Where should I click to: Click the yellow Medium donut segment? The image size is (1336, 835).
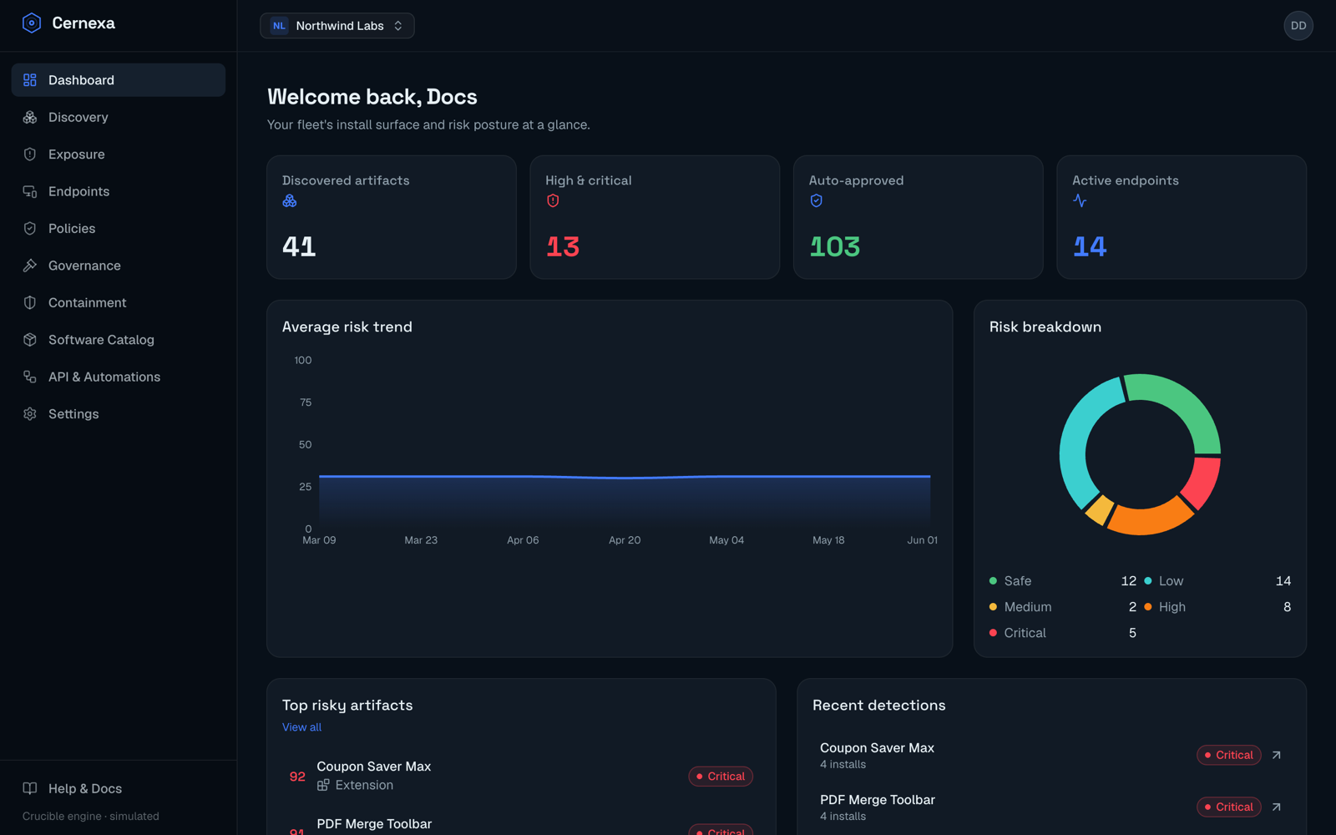click(x=1100, y=509)
